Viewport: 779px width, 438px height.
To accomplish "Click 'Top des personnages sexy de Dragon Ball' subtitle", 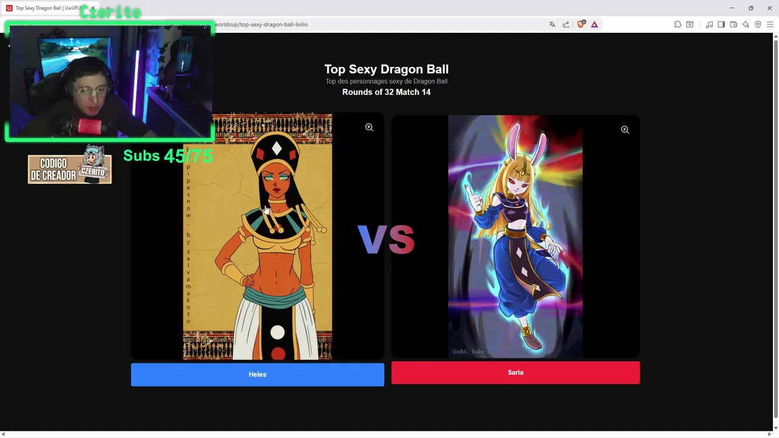I will click(386, 81).
